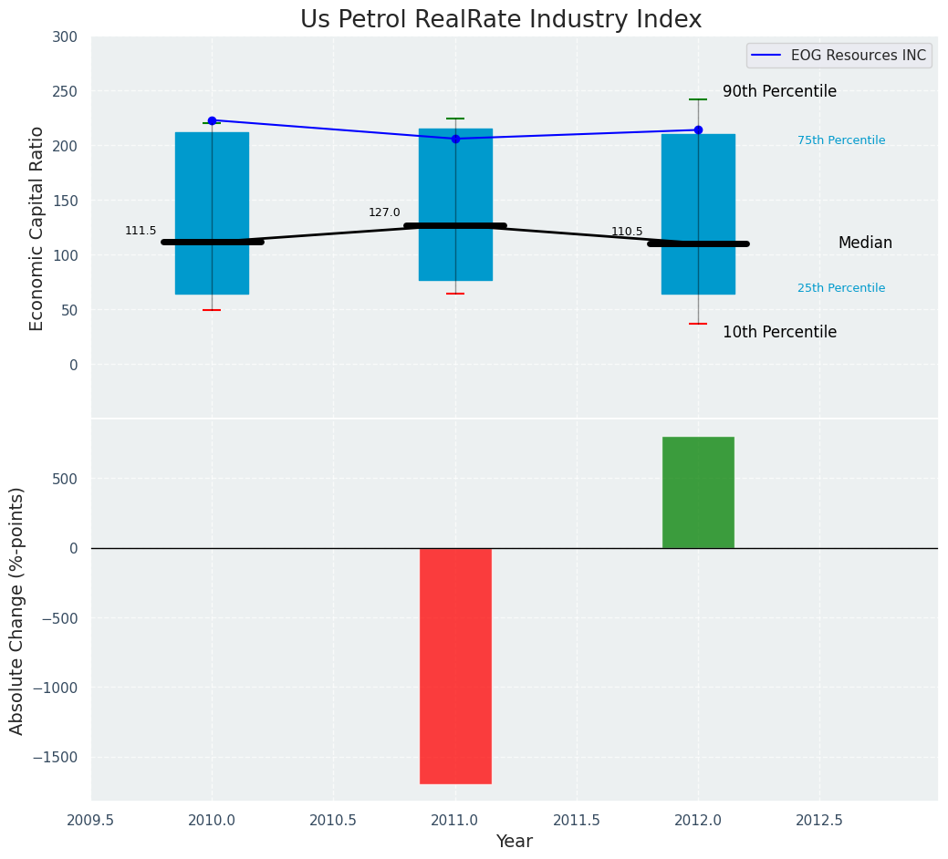Click the 2011.5 x-axis tick label
948x859 pixels.
point(577,820)
